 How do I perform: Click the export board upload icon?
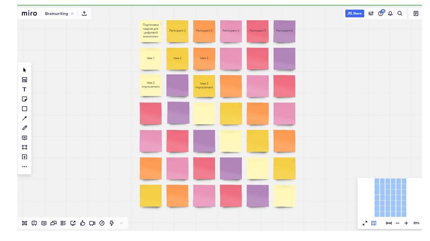click(x=84, y=13)
